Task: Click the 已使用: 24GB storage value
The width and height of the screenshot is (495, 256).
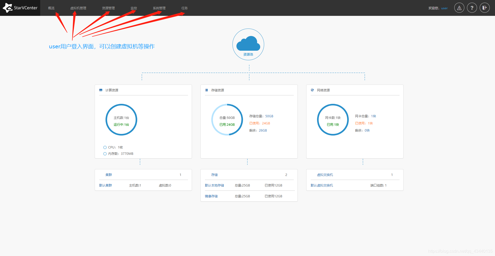Action: 260,123
